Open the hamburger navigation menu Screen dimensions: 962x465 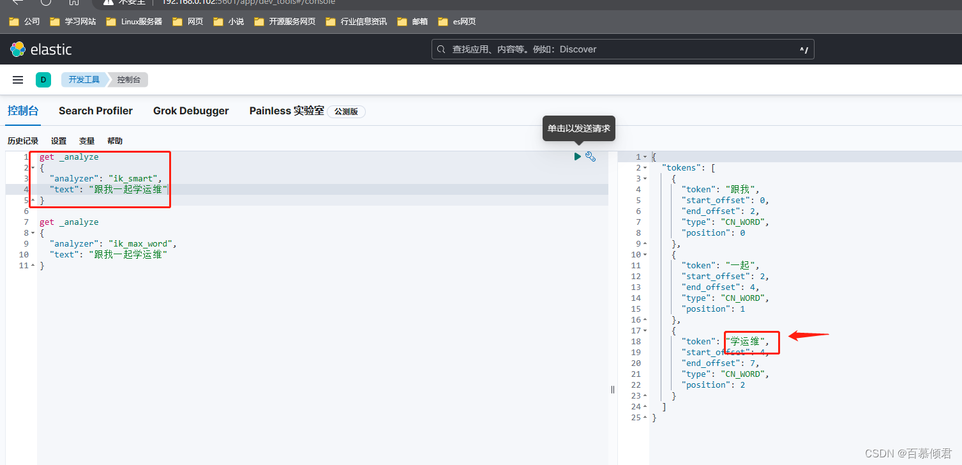(18, 80)
